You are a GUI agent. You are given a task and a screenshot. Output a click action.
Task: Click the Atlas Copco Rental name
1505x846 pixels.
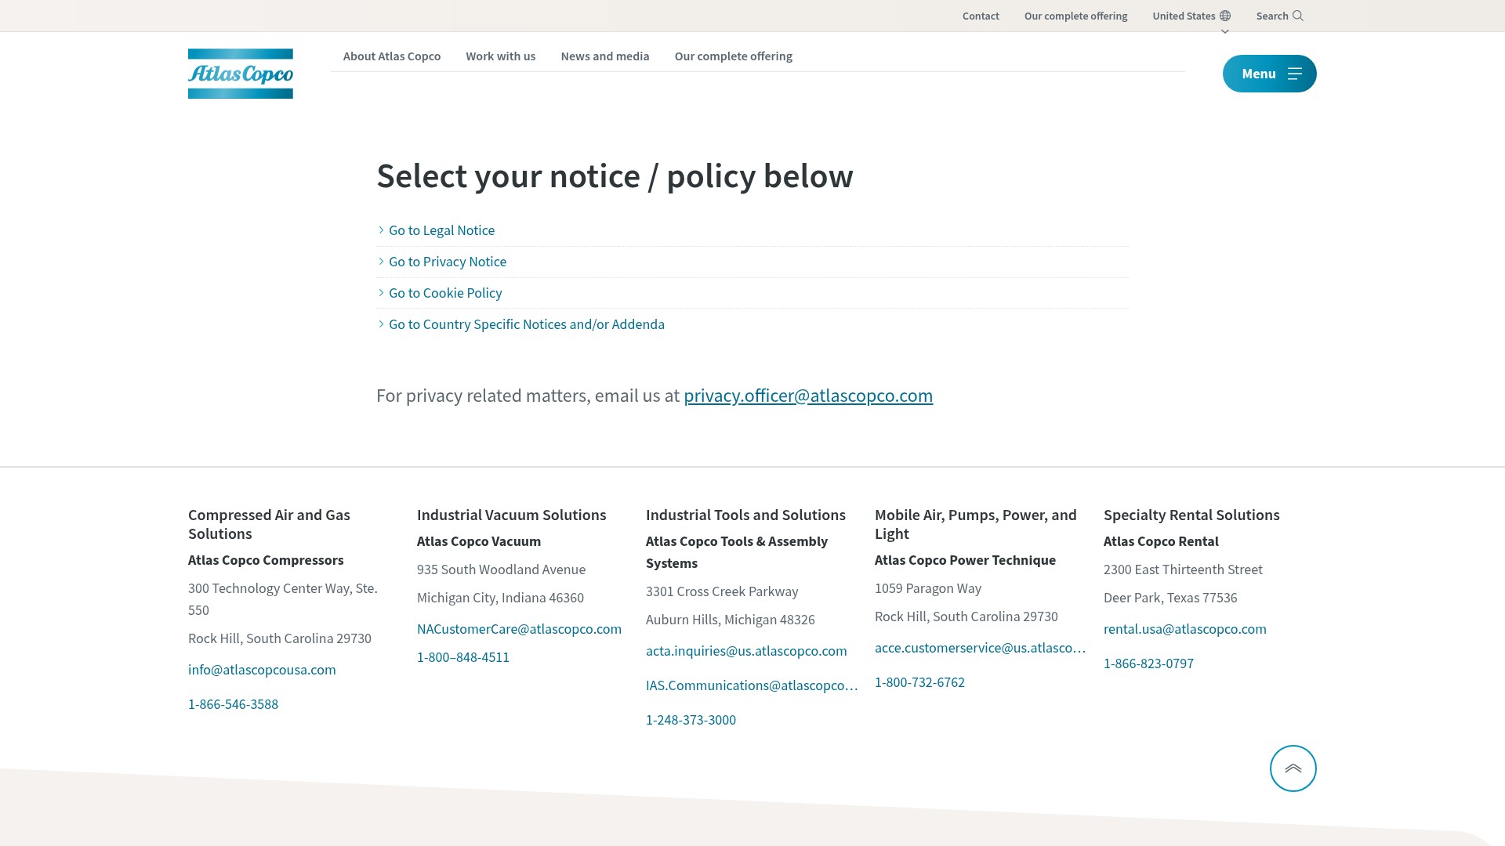point(1161,541)
